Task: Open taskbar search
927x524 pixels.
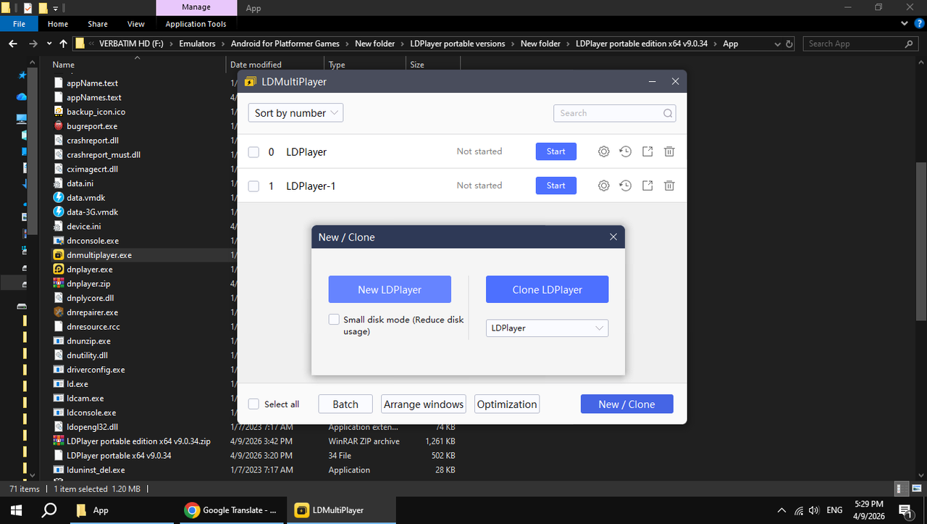Action: [49, 510]
